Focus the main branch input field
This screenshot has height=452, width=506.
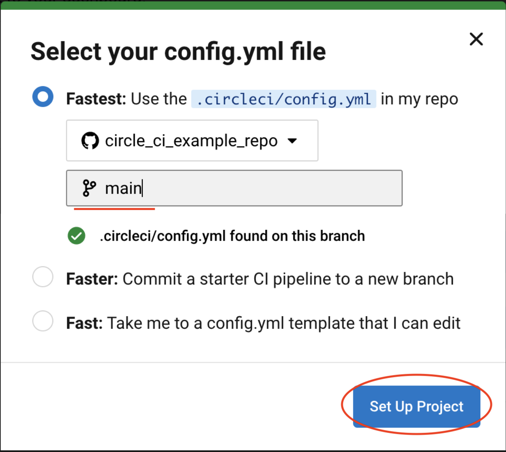click(253, 188)
